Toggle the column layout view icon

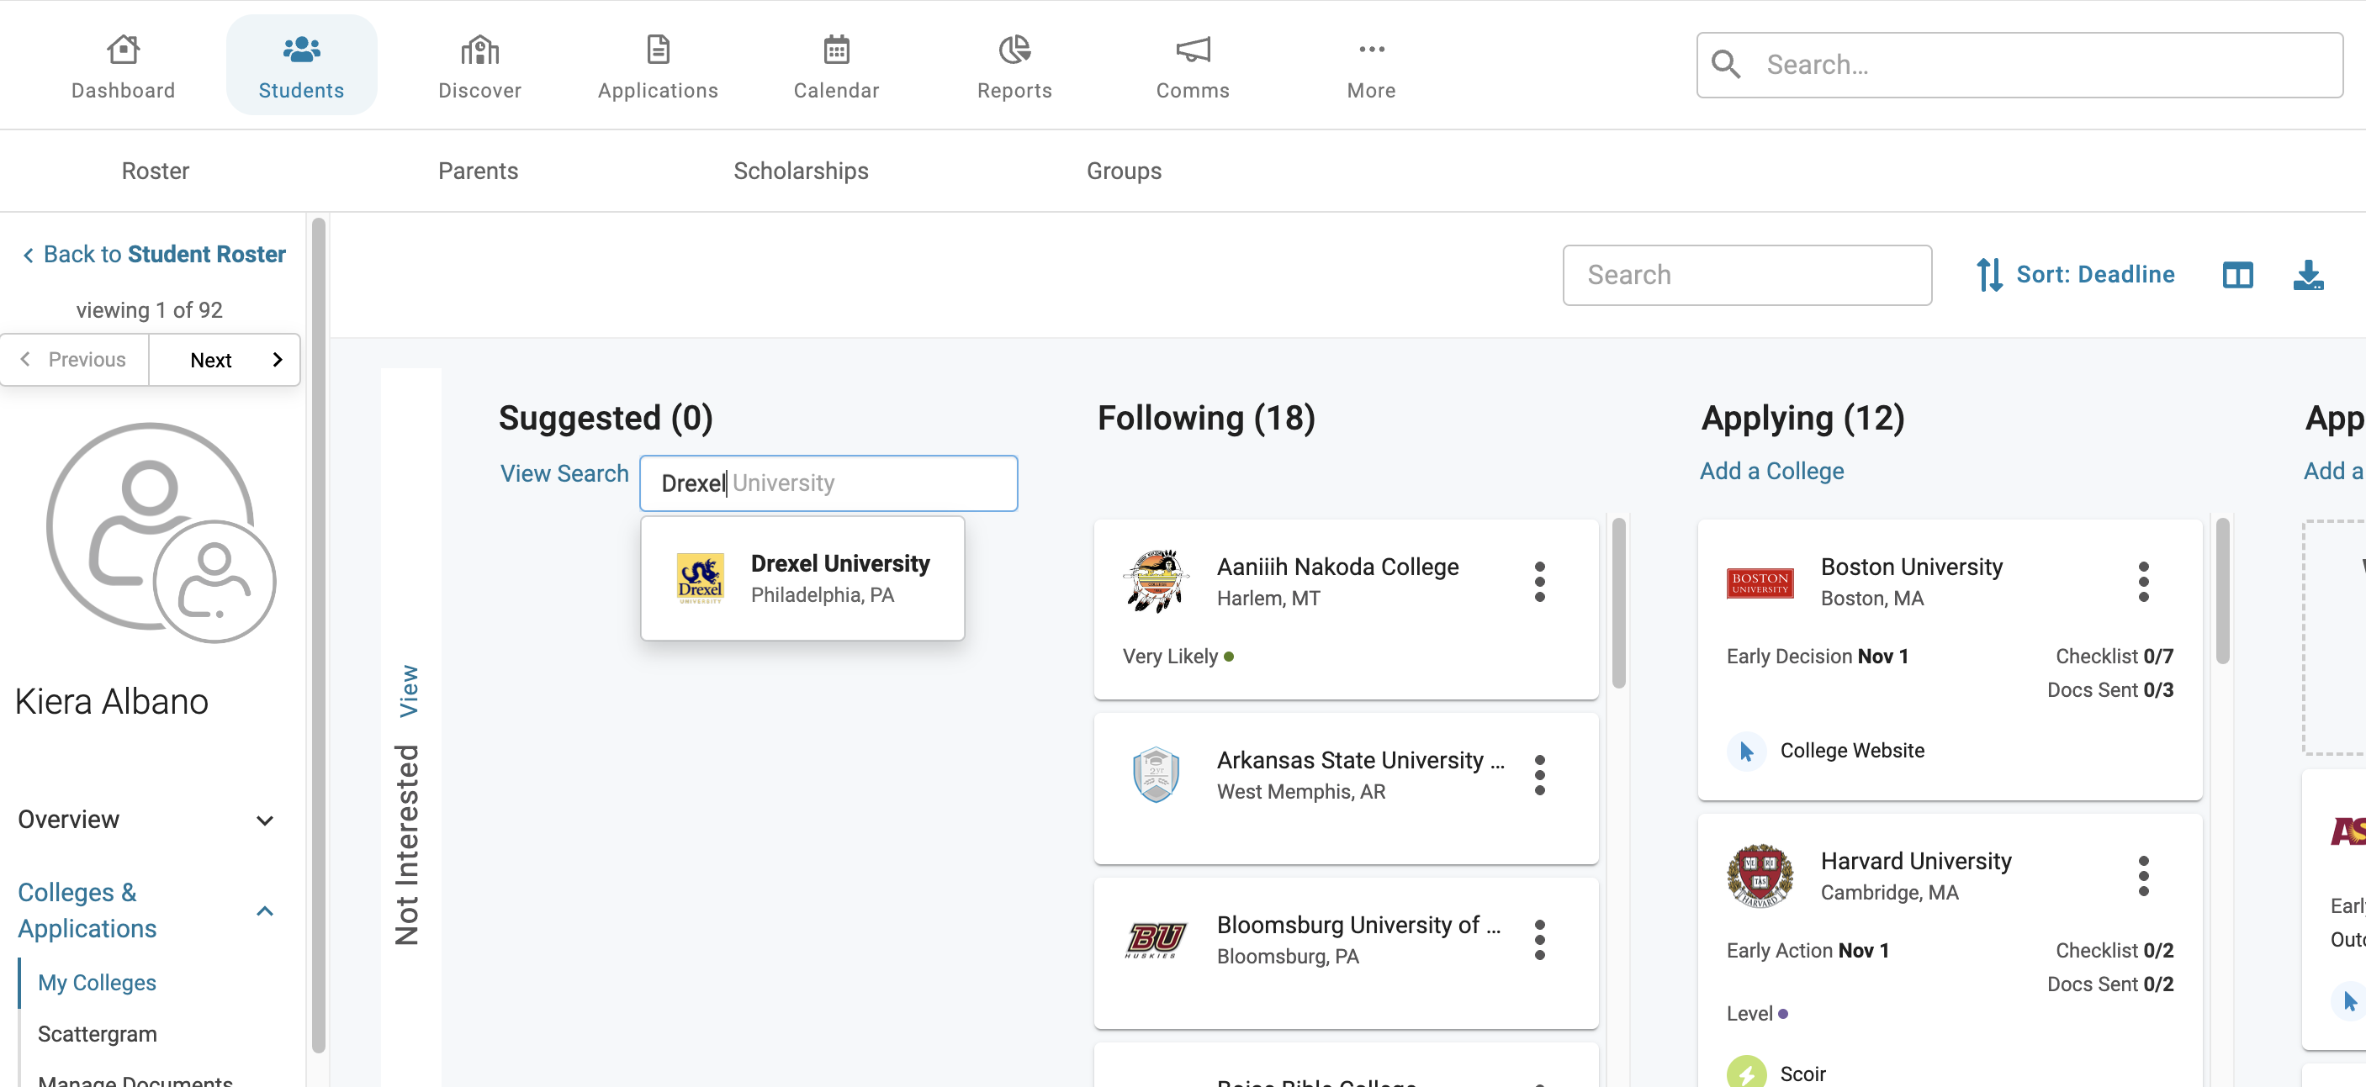click(x=2237, y=275)
